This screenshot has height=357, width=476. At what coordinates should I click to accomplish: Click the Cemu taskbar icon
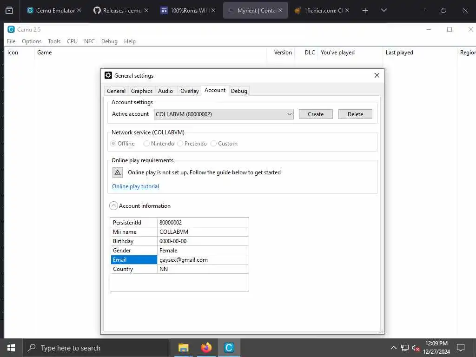[x=229, y=348]
